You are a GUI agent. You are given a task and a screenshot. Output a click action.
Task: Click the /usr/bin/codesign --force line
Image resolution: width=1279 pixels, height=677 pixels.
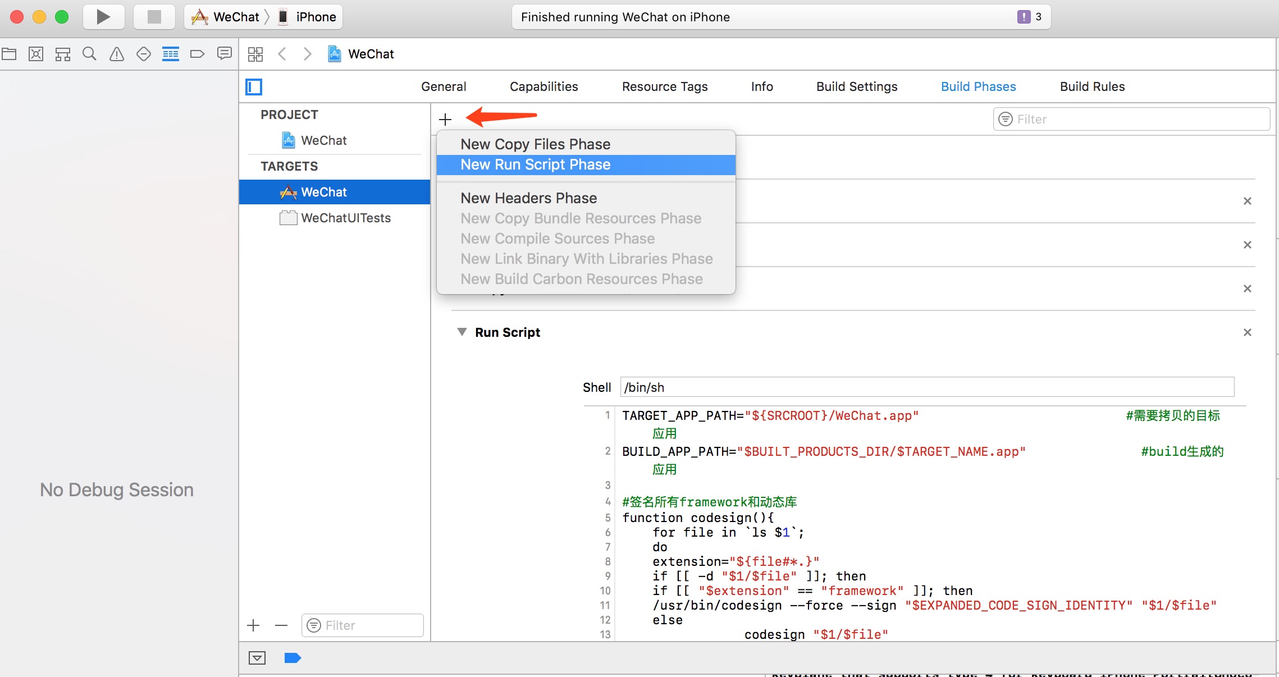click(934, 605)
